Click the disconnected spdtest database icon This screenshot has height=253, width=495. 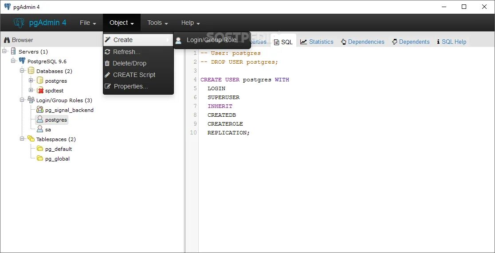click(40, 90)
